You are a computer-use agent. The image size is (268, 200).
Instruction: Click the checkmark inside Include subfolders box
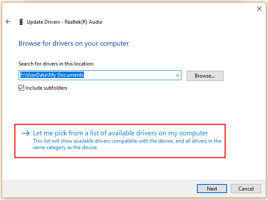[x=21, y=88]
